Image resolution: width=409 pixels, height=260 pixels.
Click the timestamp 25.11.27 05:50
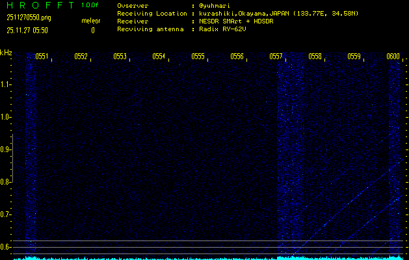(x=27, y=31)
